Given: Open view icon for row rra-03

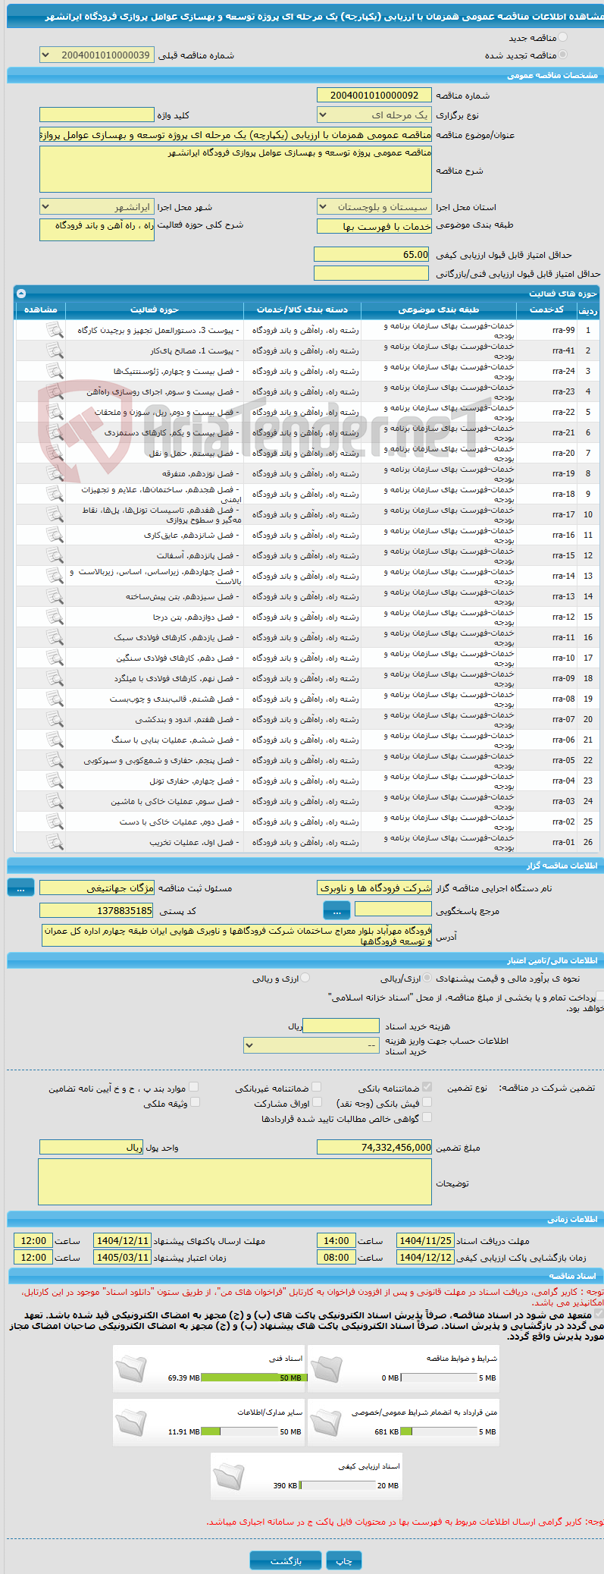Looking at the screenshot, I should click(55, 801).
